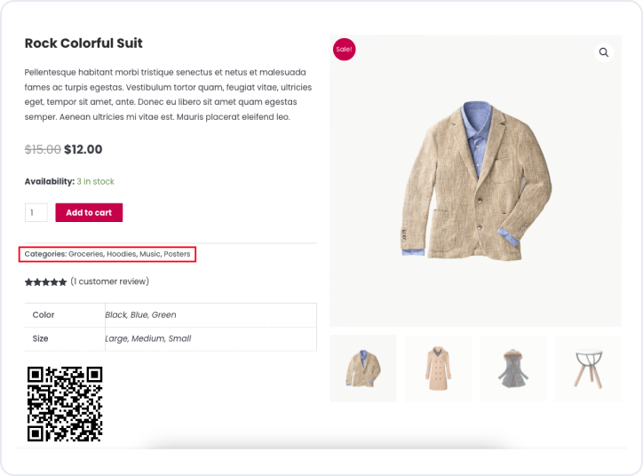The image size is (643, 476).
Task: Click the quantity input field
Action: coord(36,213)
